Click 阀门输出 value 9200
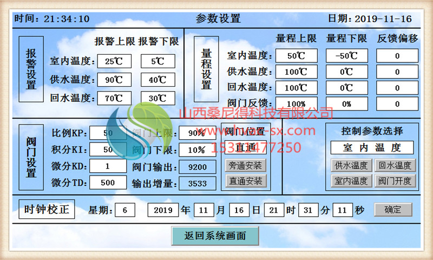The height and width of the screenshot is (260, 433). click(197, 167)
